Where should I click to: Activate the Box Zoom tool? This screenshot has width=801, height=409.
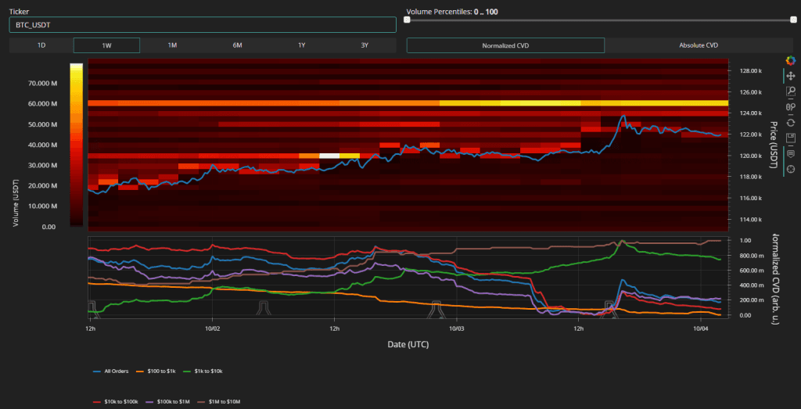790,91
